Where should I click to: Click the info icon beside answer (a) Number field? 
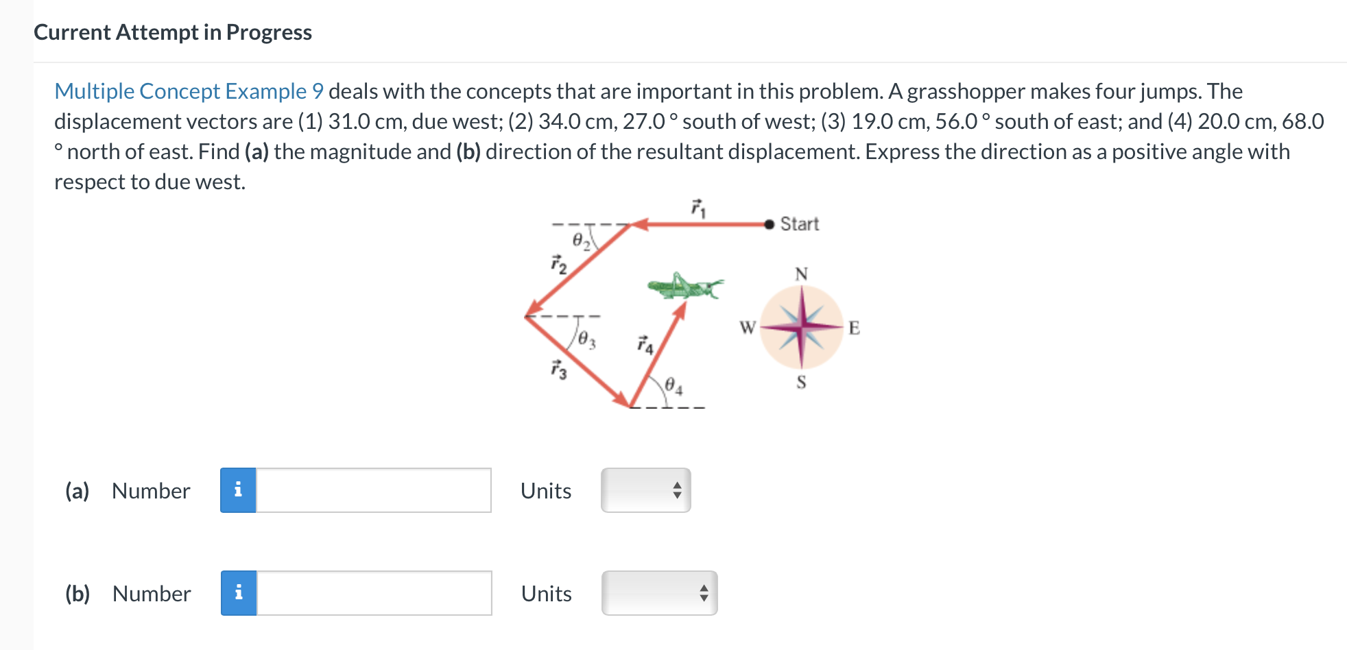[239, 490]
